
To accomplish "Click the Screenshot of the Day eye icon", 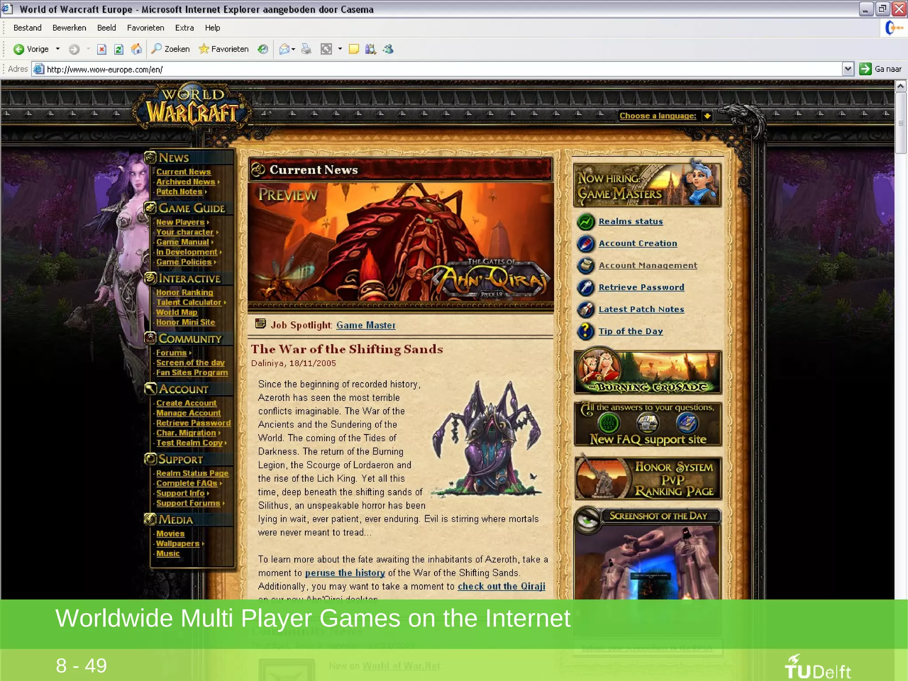I will (588, 520).
